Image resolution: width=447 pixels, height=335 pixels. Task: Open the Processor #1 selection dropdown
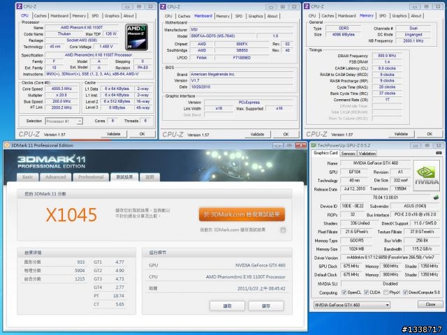click(x=64, y=121)
